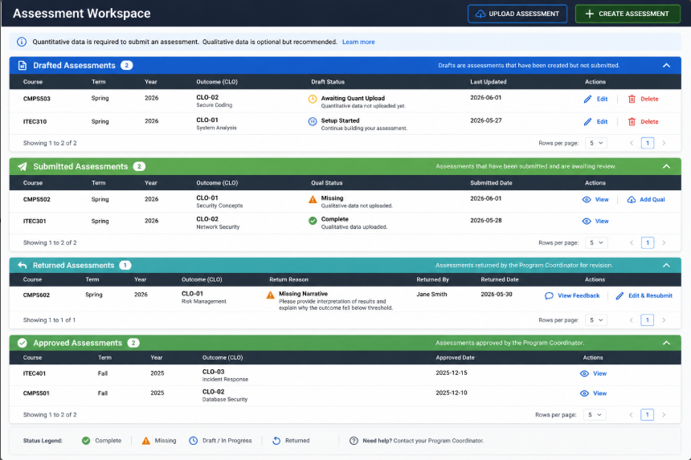Click the Returned Assessments arrow icon
This screenshot has width=691, height=460.
pos(22,265)
